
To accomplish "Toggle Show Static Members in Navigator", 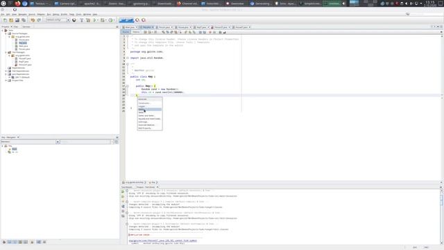I will coord(15,242).
